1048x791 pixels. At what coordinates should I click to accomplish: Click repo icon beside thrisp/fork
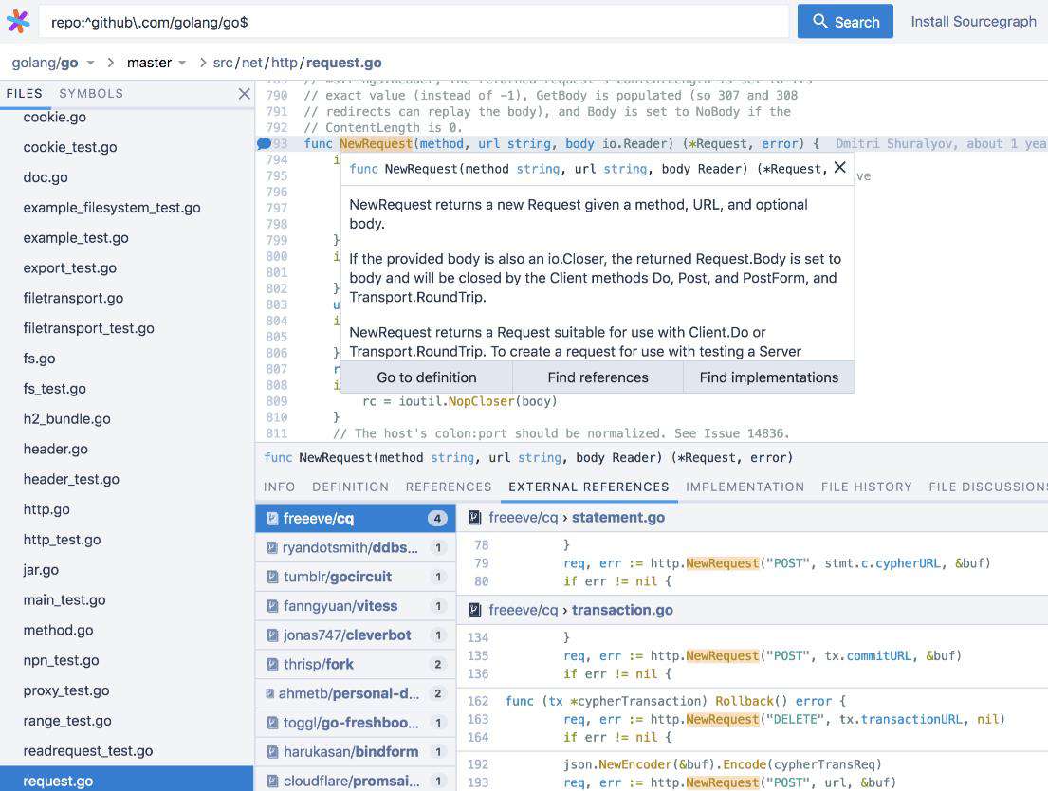tap(273, 665)
